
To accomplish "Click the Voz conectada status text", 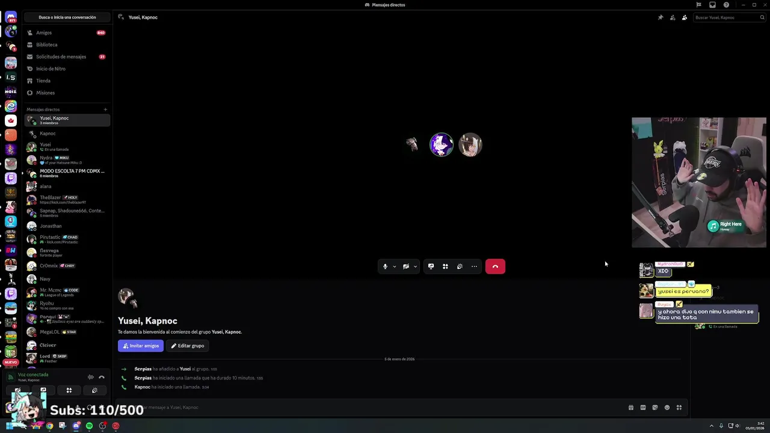I will point(33,375).
